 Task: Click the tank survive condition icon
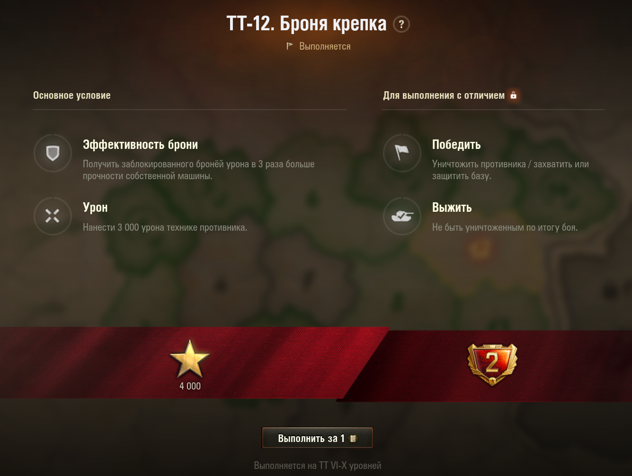coord(402,216)
